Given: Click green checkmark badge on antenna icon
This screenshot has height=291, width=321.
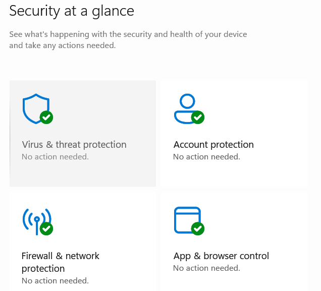Looking at the screenshot, I should (x=46, y=229).
